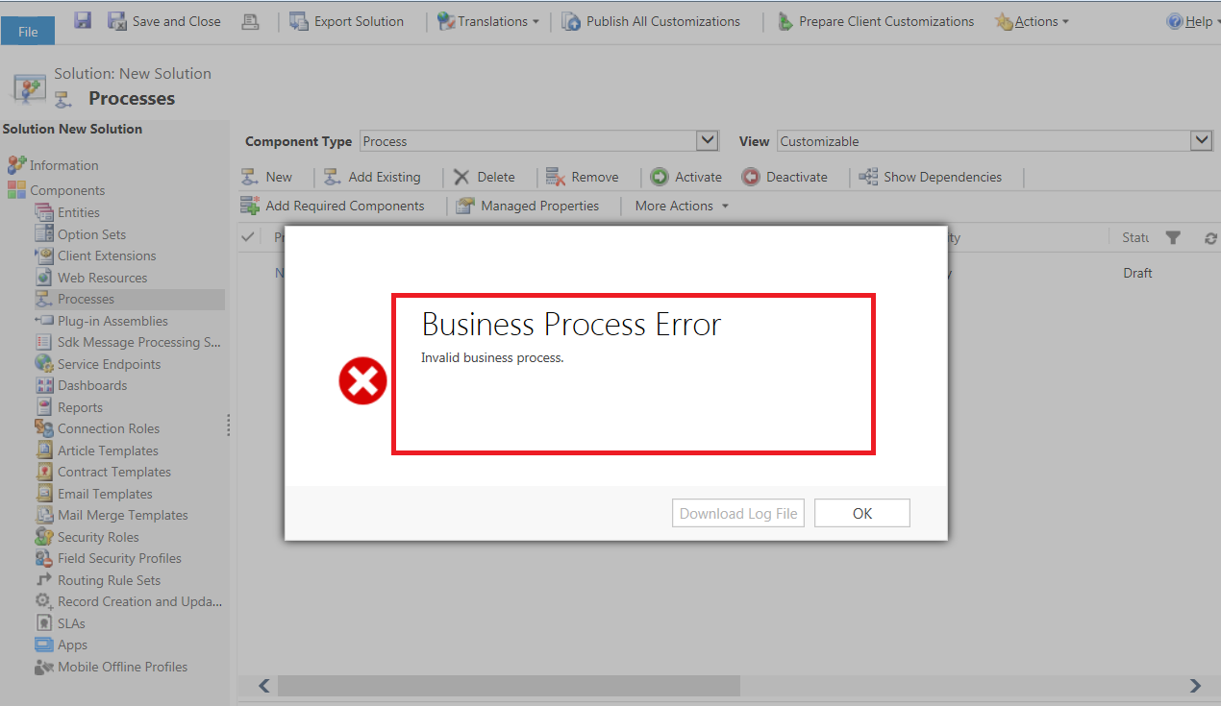Image resolution: width=1221 pixels, height=706 pixels.
Task: Click the Deactivate process icon
Action: coord(751,177)
